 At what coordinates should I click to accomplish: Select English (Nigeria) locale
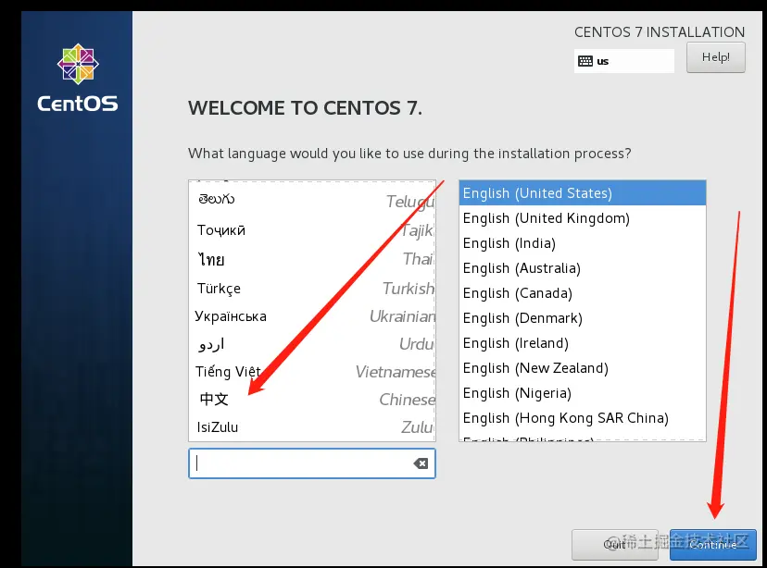(x=582, y=392)
